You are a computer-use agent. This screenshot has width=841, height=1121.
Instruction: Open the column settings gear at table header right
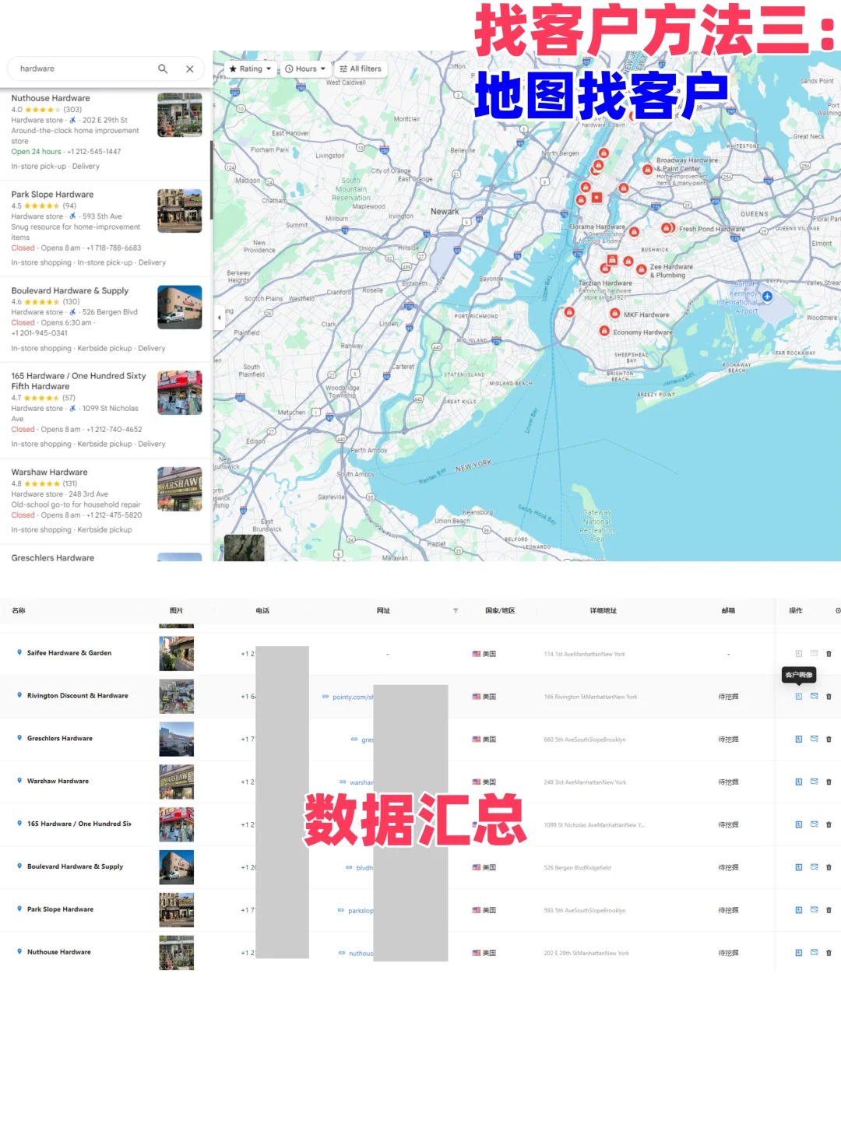pos(838,610)
